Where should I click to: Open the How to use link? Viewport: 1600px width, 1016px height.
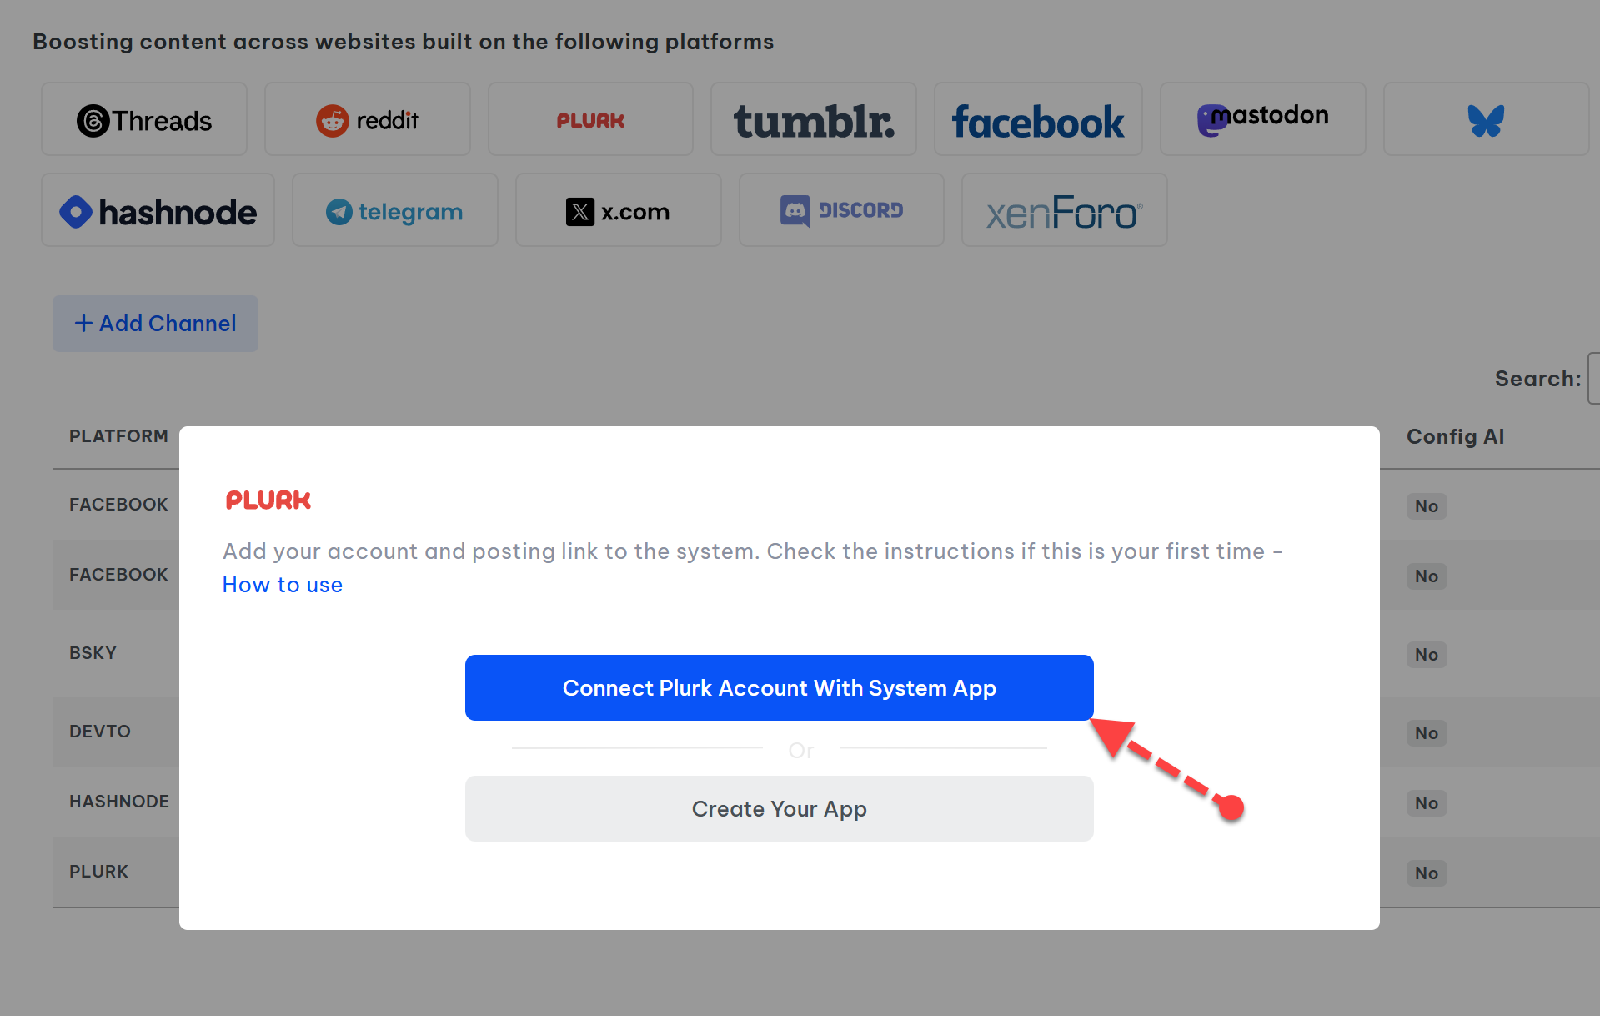(282, 585)
